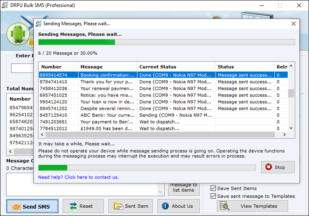
Task: Click 'Your renewal paymen...' message cell
Action: tap(108, 89)
